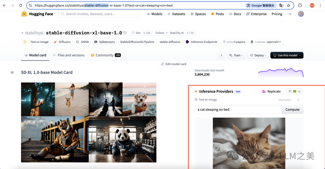The image size is (325, 169).
Task: Open the Datasets nav item
Action: [176, 14]
